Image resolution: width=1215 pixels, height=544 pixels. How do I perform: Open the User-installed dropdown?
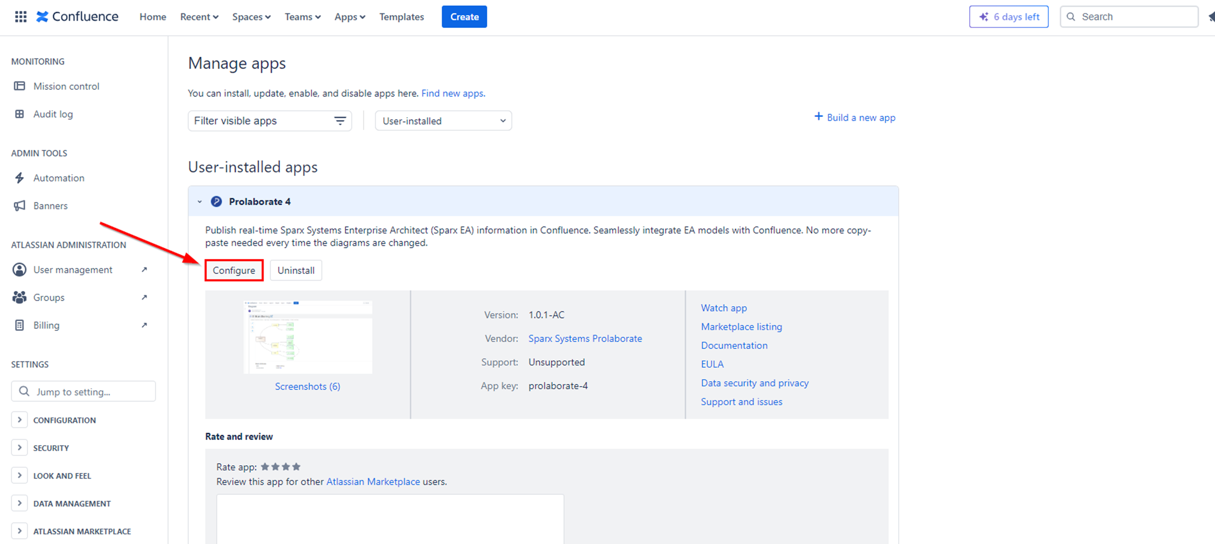tap(443, 121)
